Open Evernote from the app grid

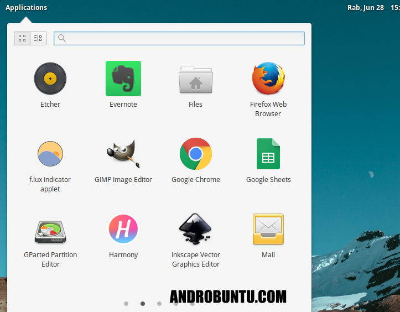click(123, 79)
